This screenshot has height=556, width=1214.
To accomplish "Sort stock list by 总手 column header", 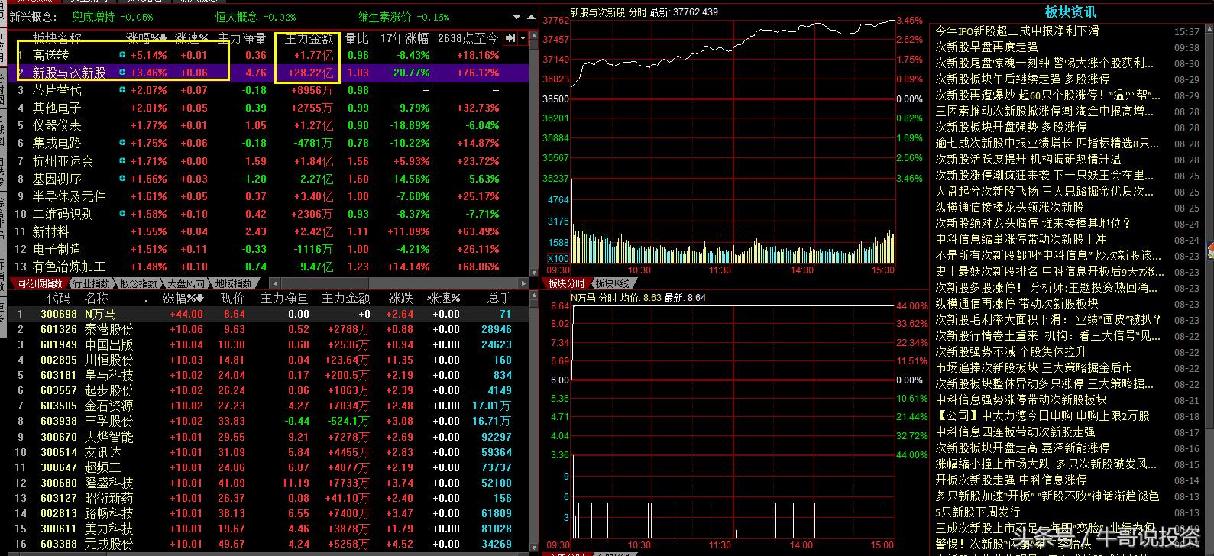I will pos(499,298).
